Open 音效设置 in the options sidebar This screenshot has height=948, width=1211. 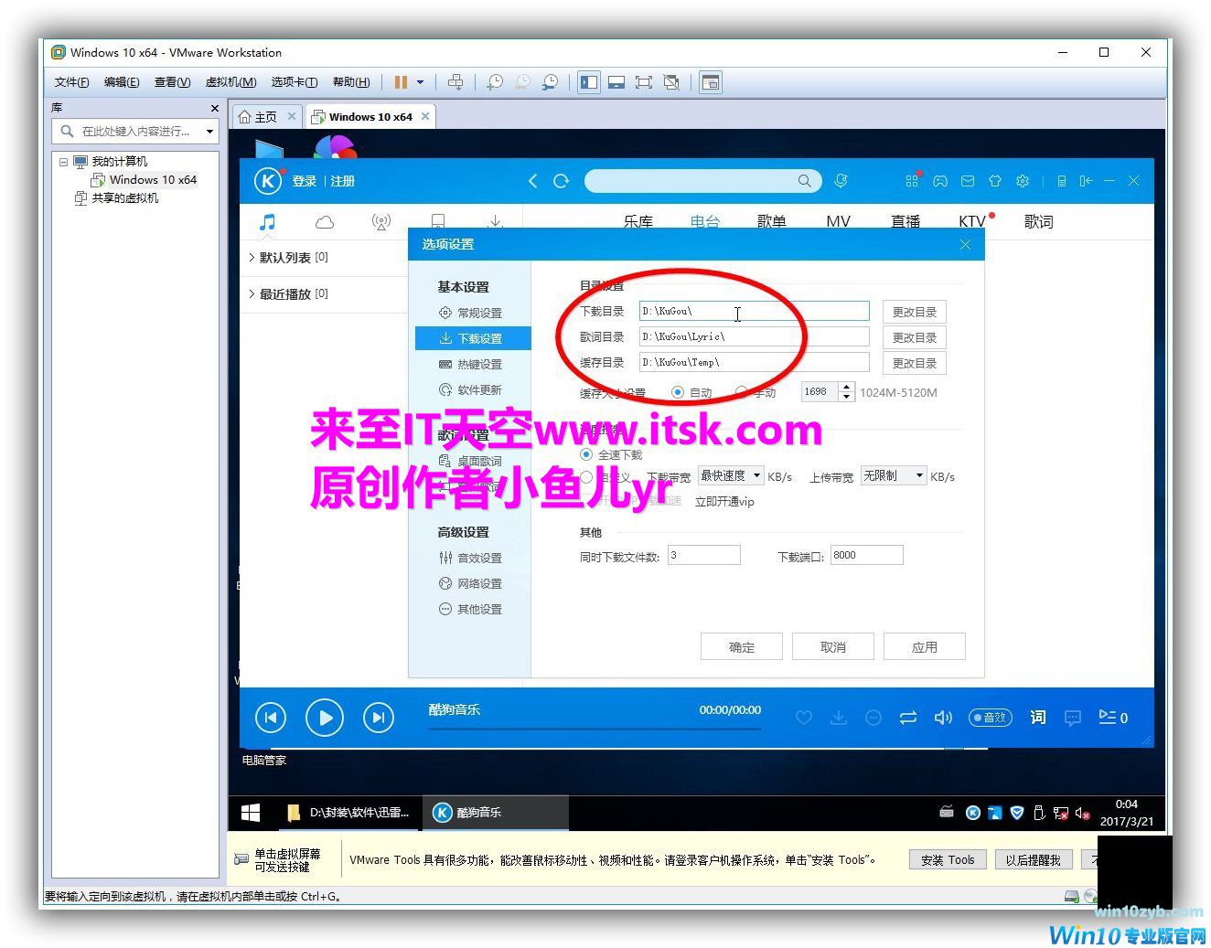(471, 558)
